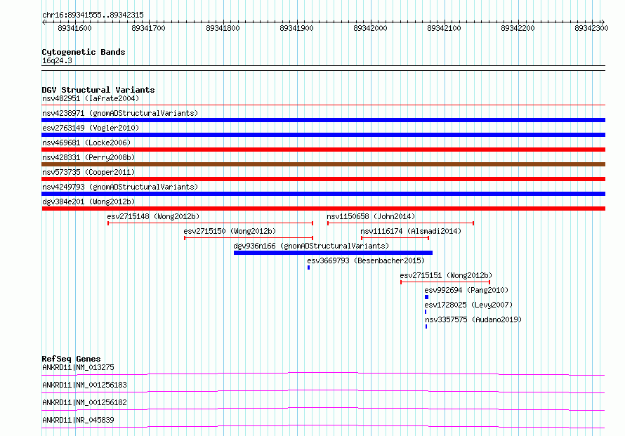The width and height of the screenshot is (625, 436).
Task: Click the red bar of nsv573735
Action: (323, 179)
